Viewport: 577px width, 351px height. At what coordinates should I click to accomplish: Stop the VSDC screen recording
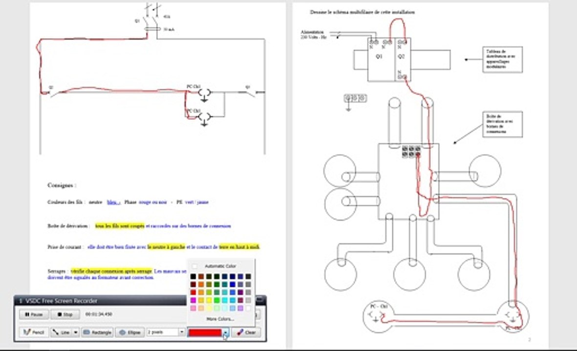tap(65, 314)
